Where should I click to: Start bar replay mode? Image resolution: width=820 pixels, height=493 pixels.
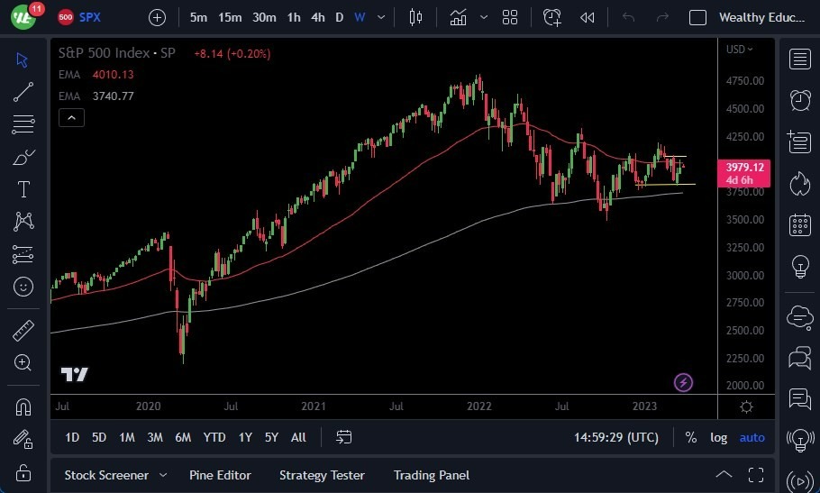pyautogui.click(x=588, y=18)
